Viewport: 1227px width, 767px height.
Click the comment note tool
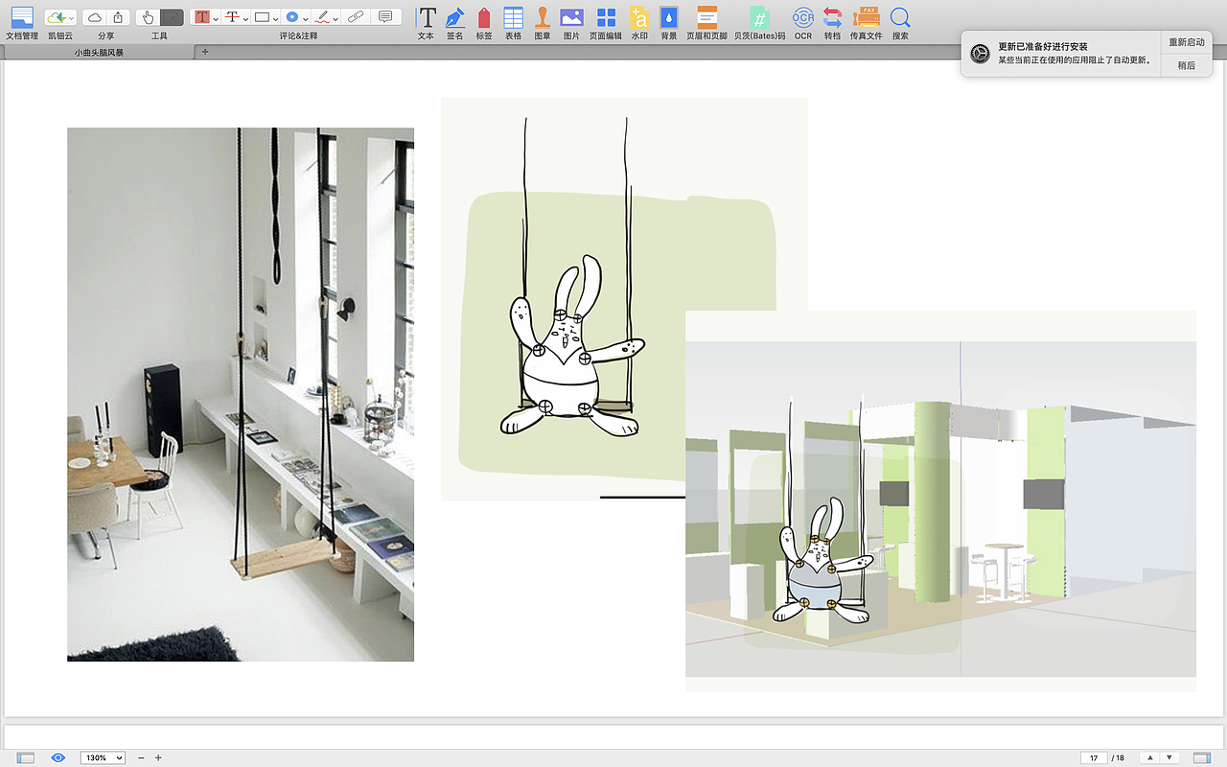pos(385,17)
